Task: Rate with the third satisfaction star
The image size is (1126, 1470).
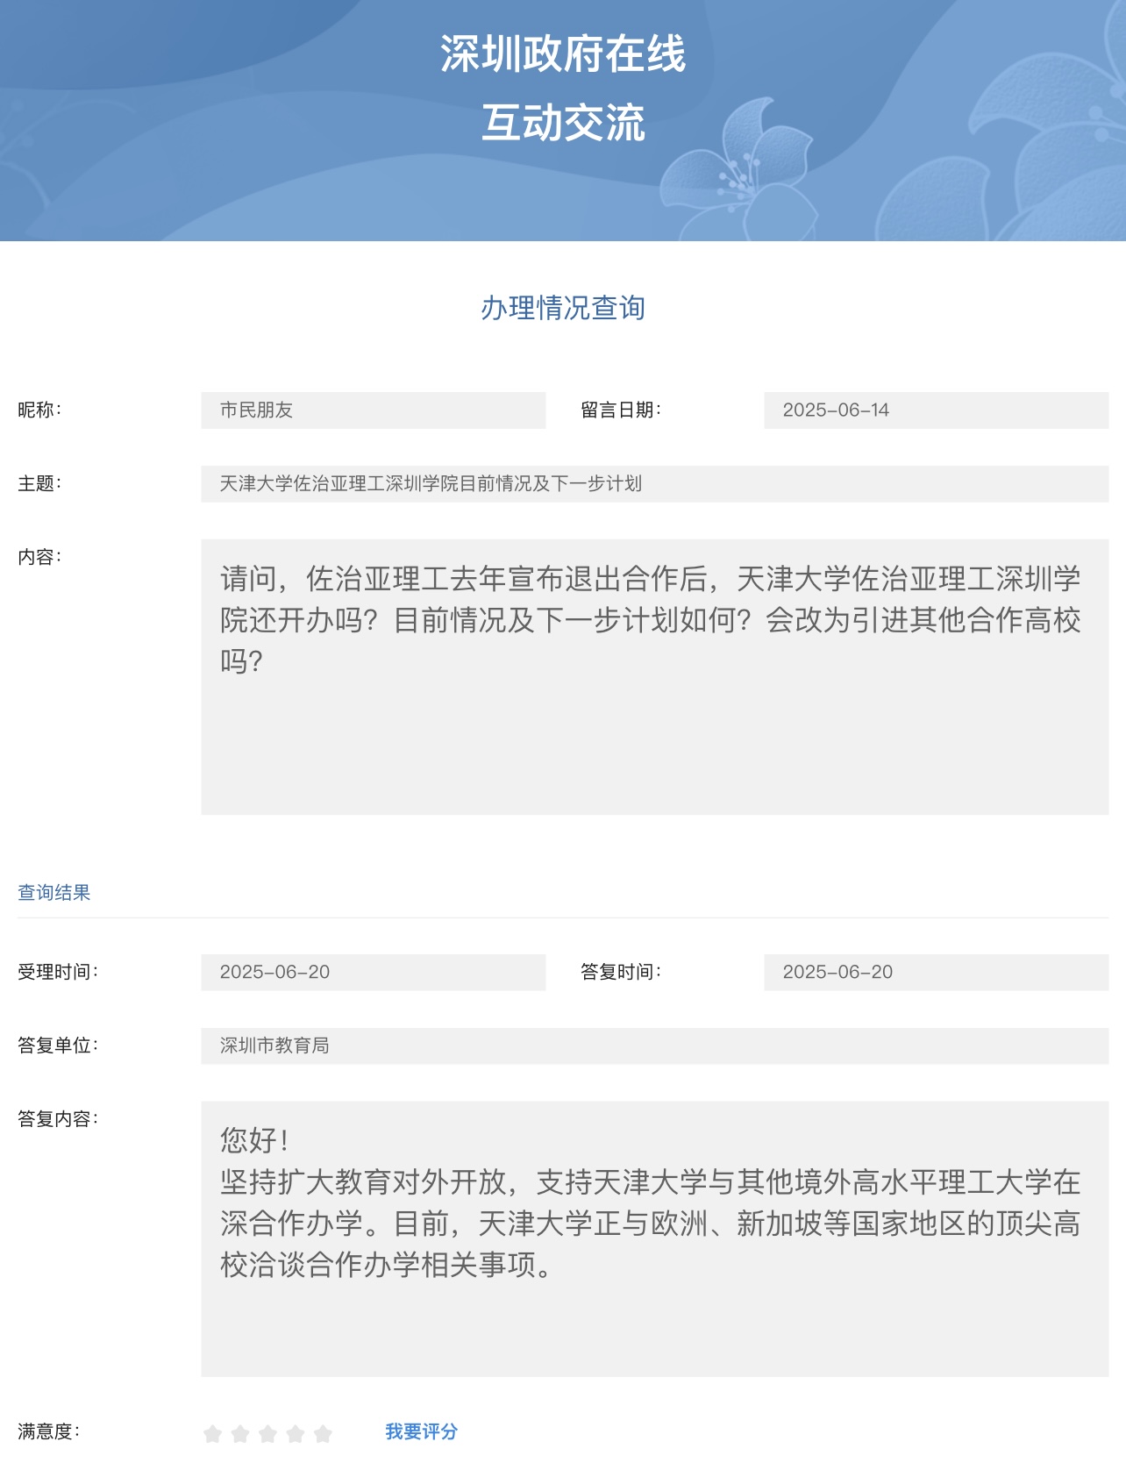Action: tap(268, 1433)
